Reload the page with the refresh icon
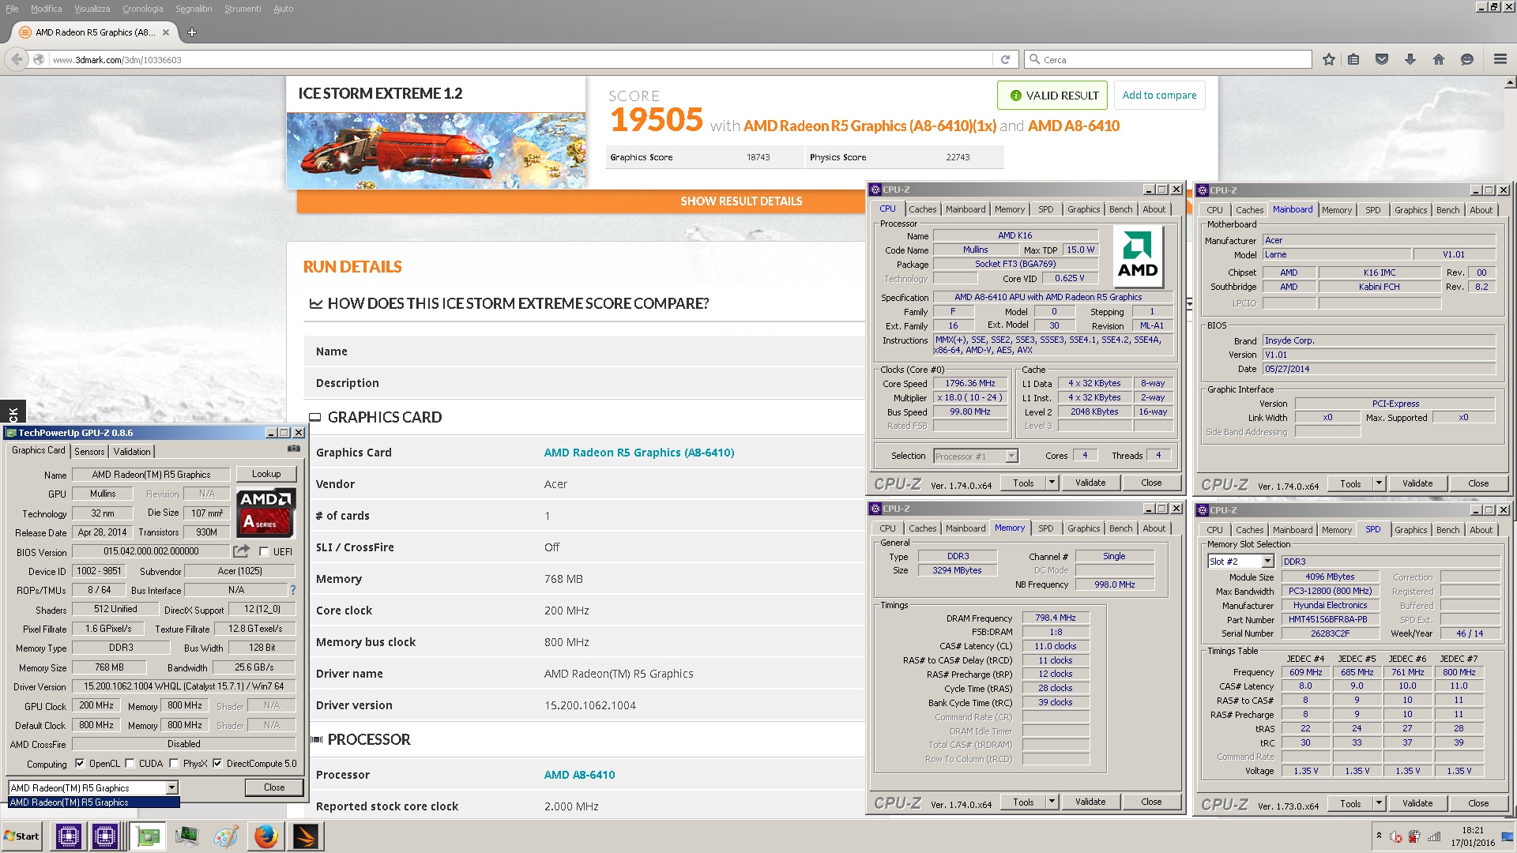Image resolution: width=1517 pixels, height=853 pixels. click(x=1005, y=59)
